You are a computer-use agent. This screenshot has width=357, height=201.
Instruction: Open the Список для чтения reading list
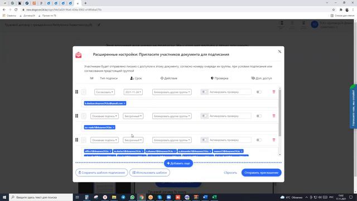click(342, 16)
